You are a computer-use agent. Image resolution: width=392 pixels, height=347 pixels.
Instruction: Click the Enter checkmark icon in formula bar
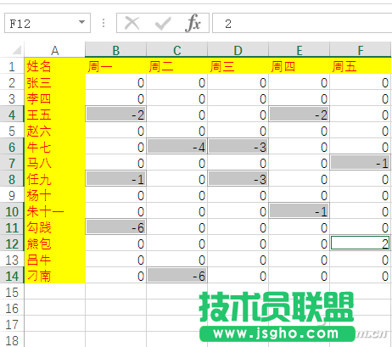[x=163, y=24]
